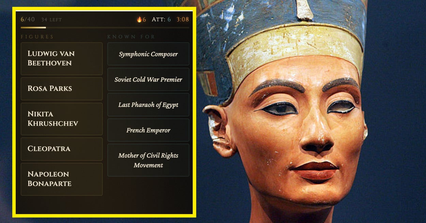
Task: Pick the Last Pharaoh of Egypt answer
Action: [148, 105]
